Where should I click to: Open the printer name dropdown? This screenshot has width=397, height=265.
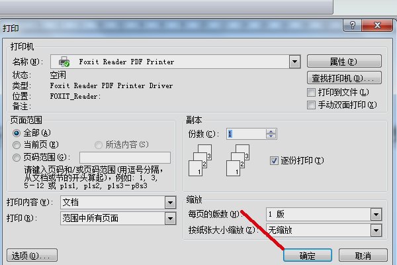click(294, 62)
